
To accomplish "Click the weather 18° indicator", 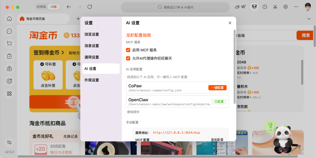I will coord(241,7).
